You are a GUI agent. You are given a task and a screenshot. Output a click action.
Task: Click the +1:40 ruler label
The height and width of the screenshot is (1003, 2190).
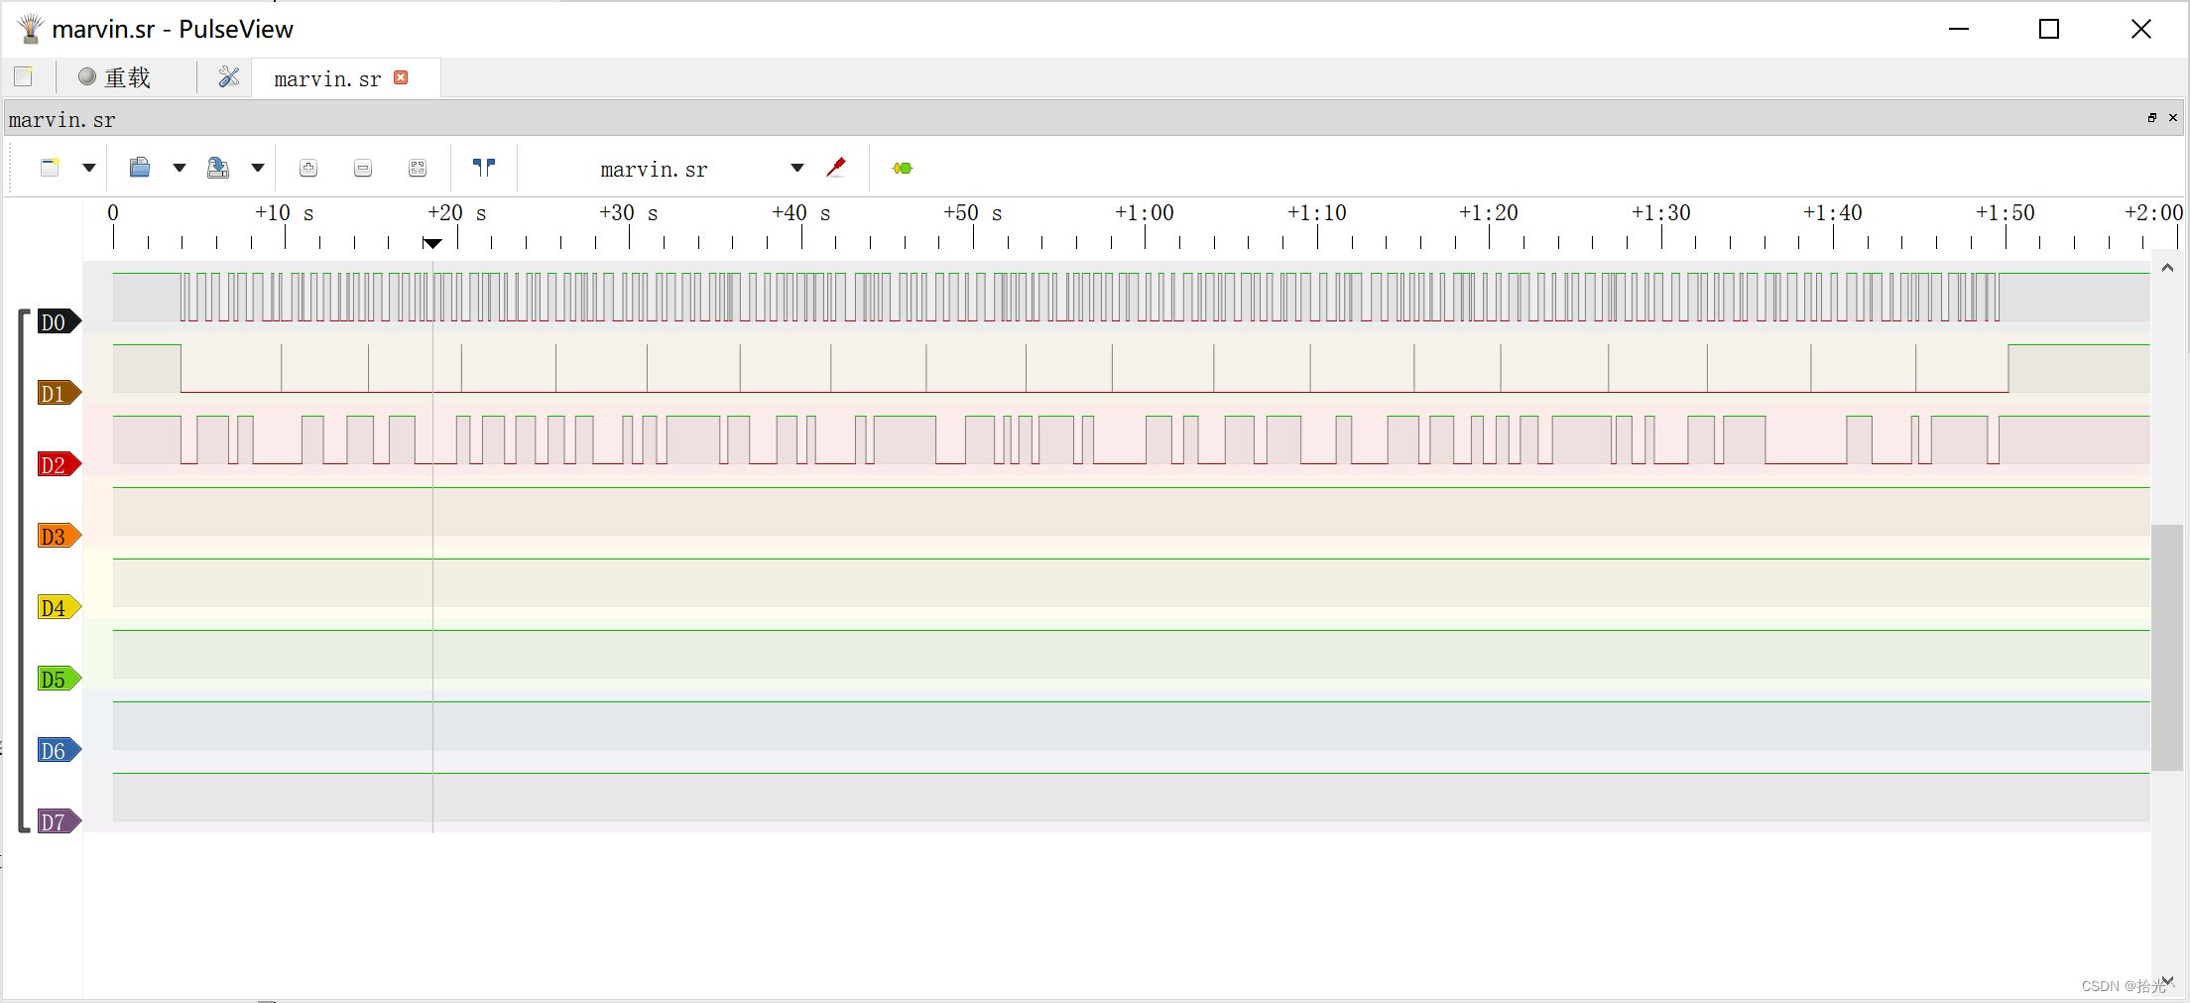(x=1833, y=212)
